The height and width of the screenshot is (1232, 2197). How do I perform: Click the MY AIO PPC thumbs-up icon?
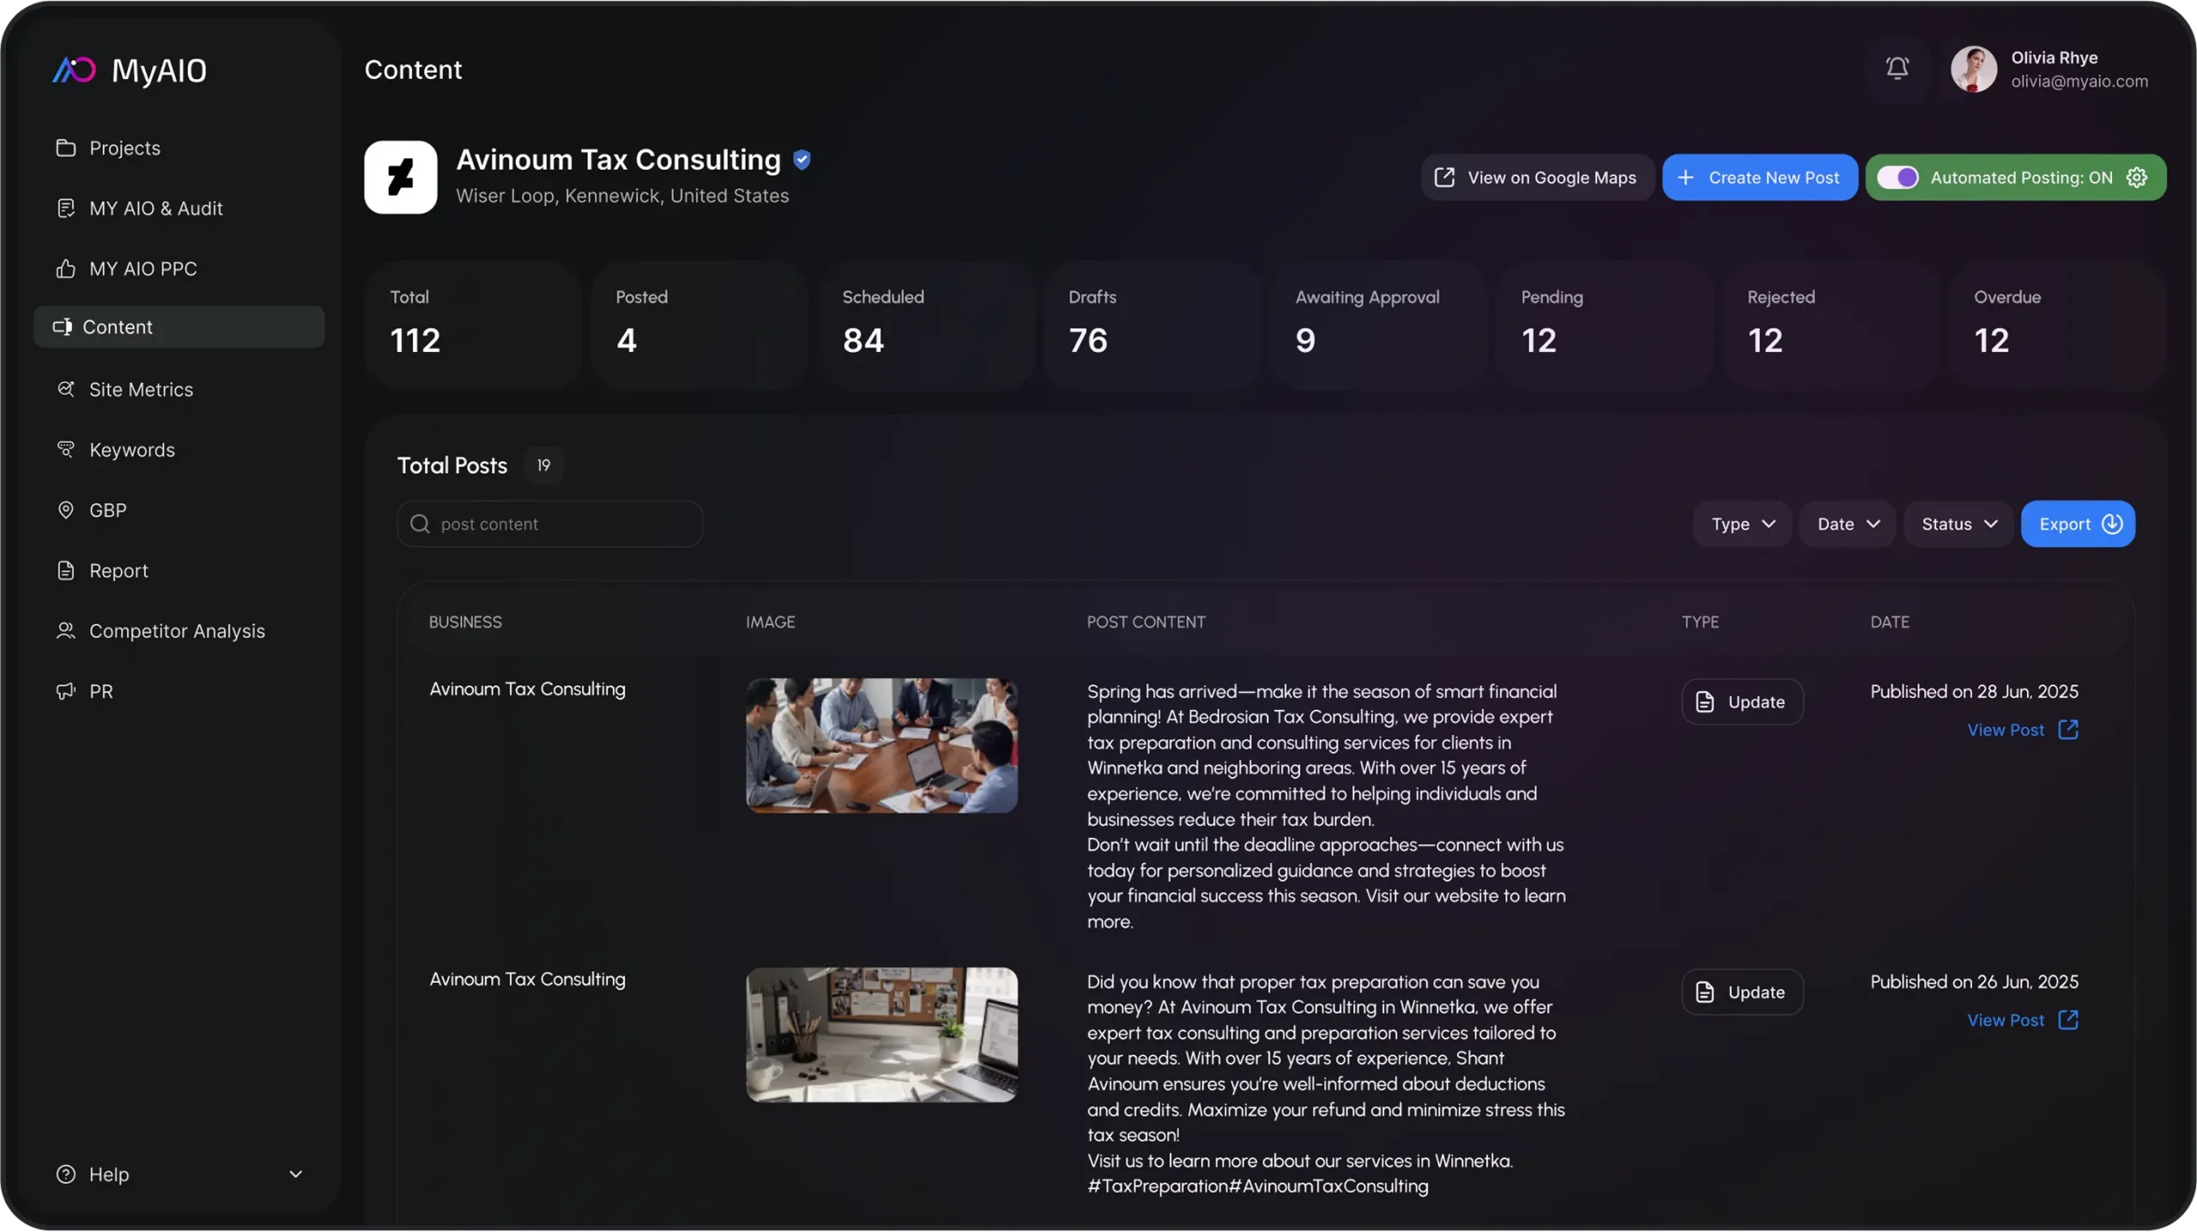click(x=65, y=269)
